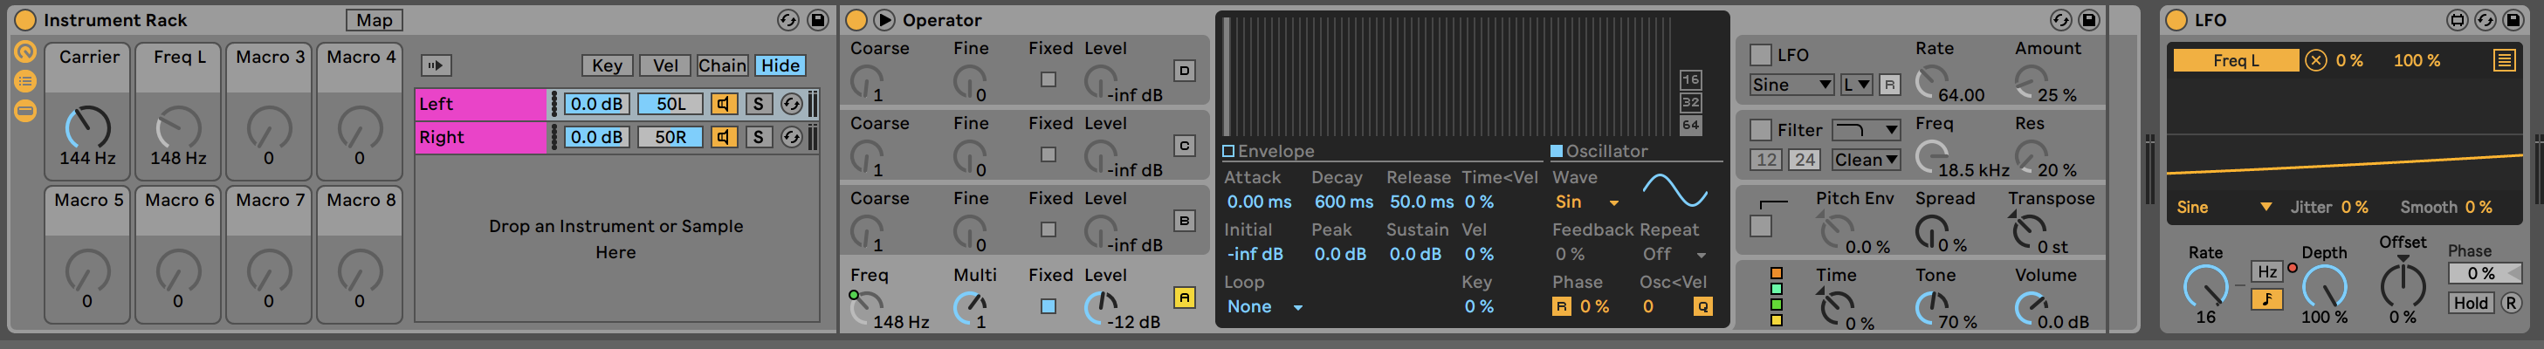Hot-swap the Left chain device
Screen dimensions: 2544x349
(x=791, y=104)
